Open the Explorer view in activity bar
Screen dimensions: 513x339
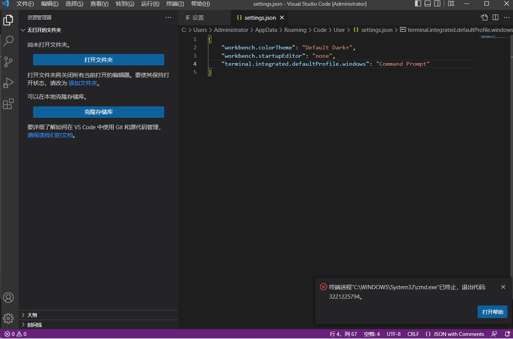tap(8, 20)
